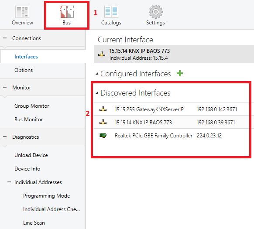Click the Bus faces icon
Screen dimensions: 254x229
(x=67, y=12)
